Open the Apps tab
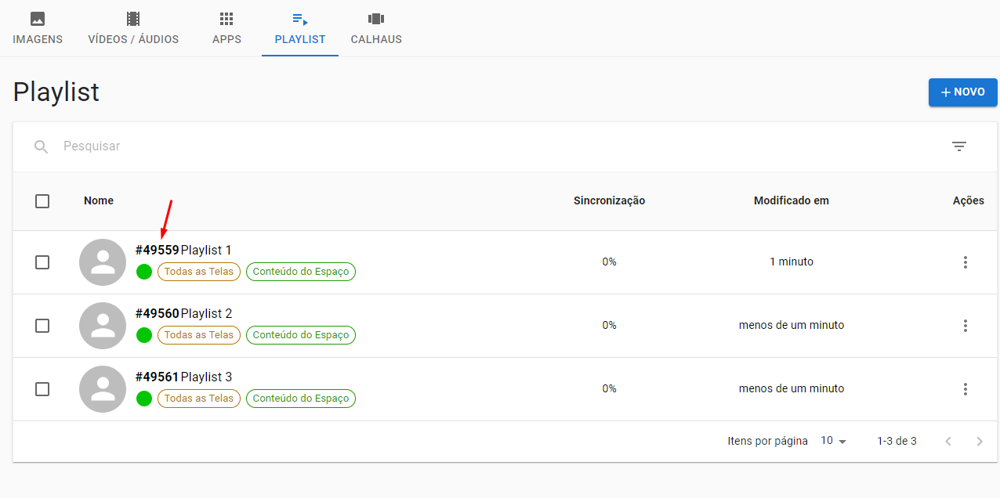 (x=226, y=28)
